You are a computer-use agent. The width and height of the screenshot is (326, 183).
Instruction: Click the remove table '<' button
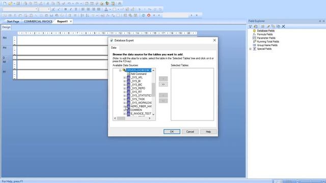[x=163, y=95]
